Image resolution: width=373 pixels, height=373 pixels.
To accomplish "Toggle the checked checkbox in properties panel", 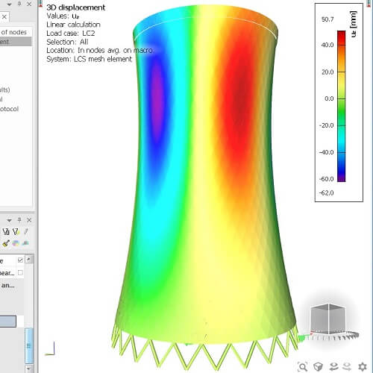I will coord(20,260).
